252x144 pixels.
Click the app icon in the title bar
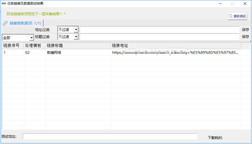pyautogui.click(x=4, y=4)
